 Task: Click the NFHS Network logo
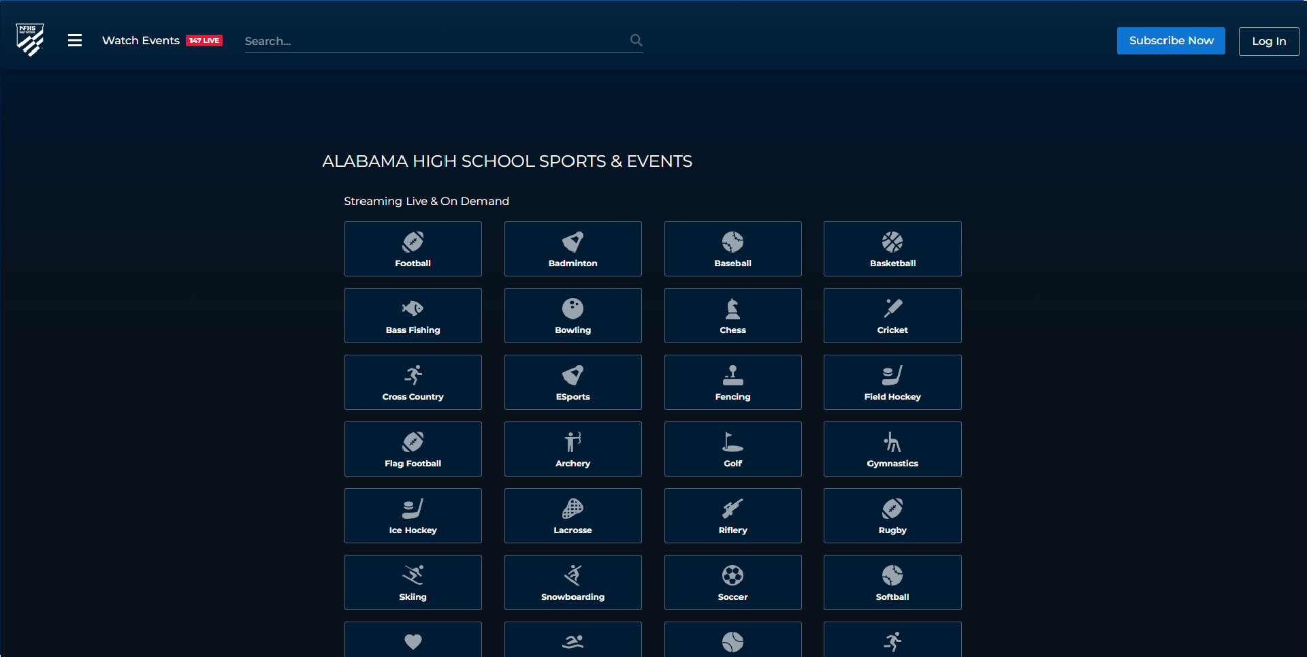click(x=30, y=39)
